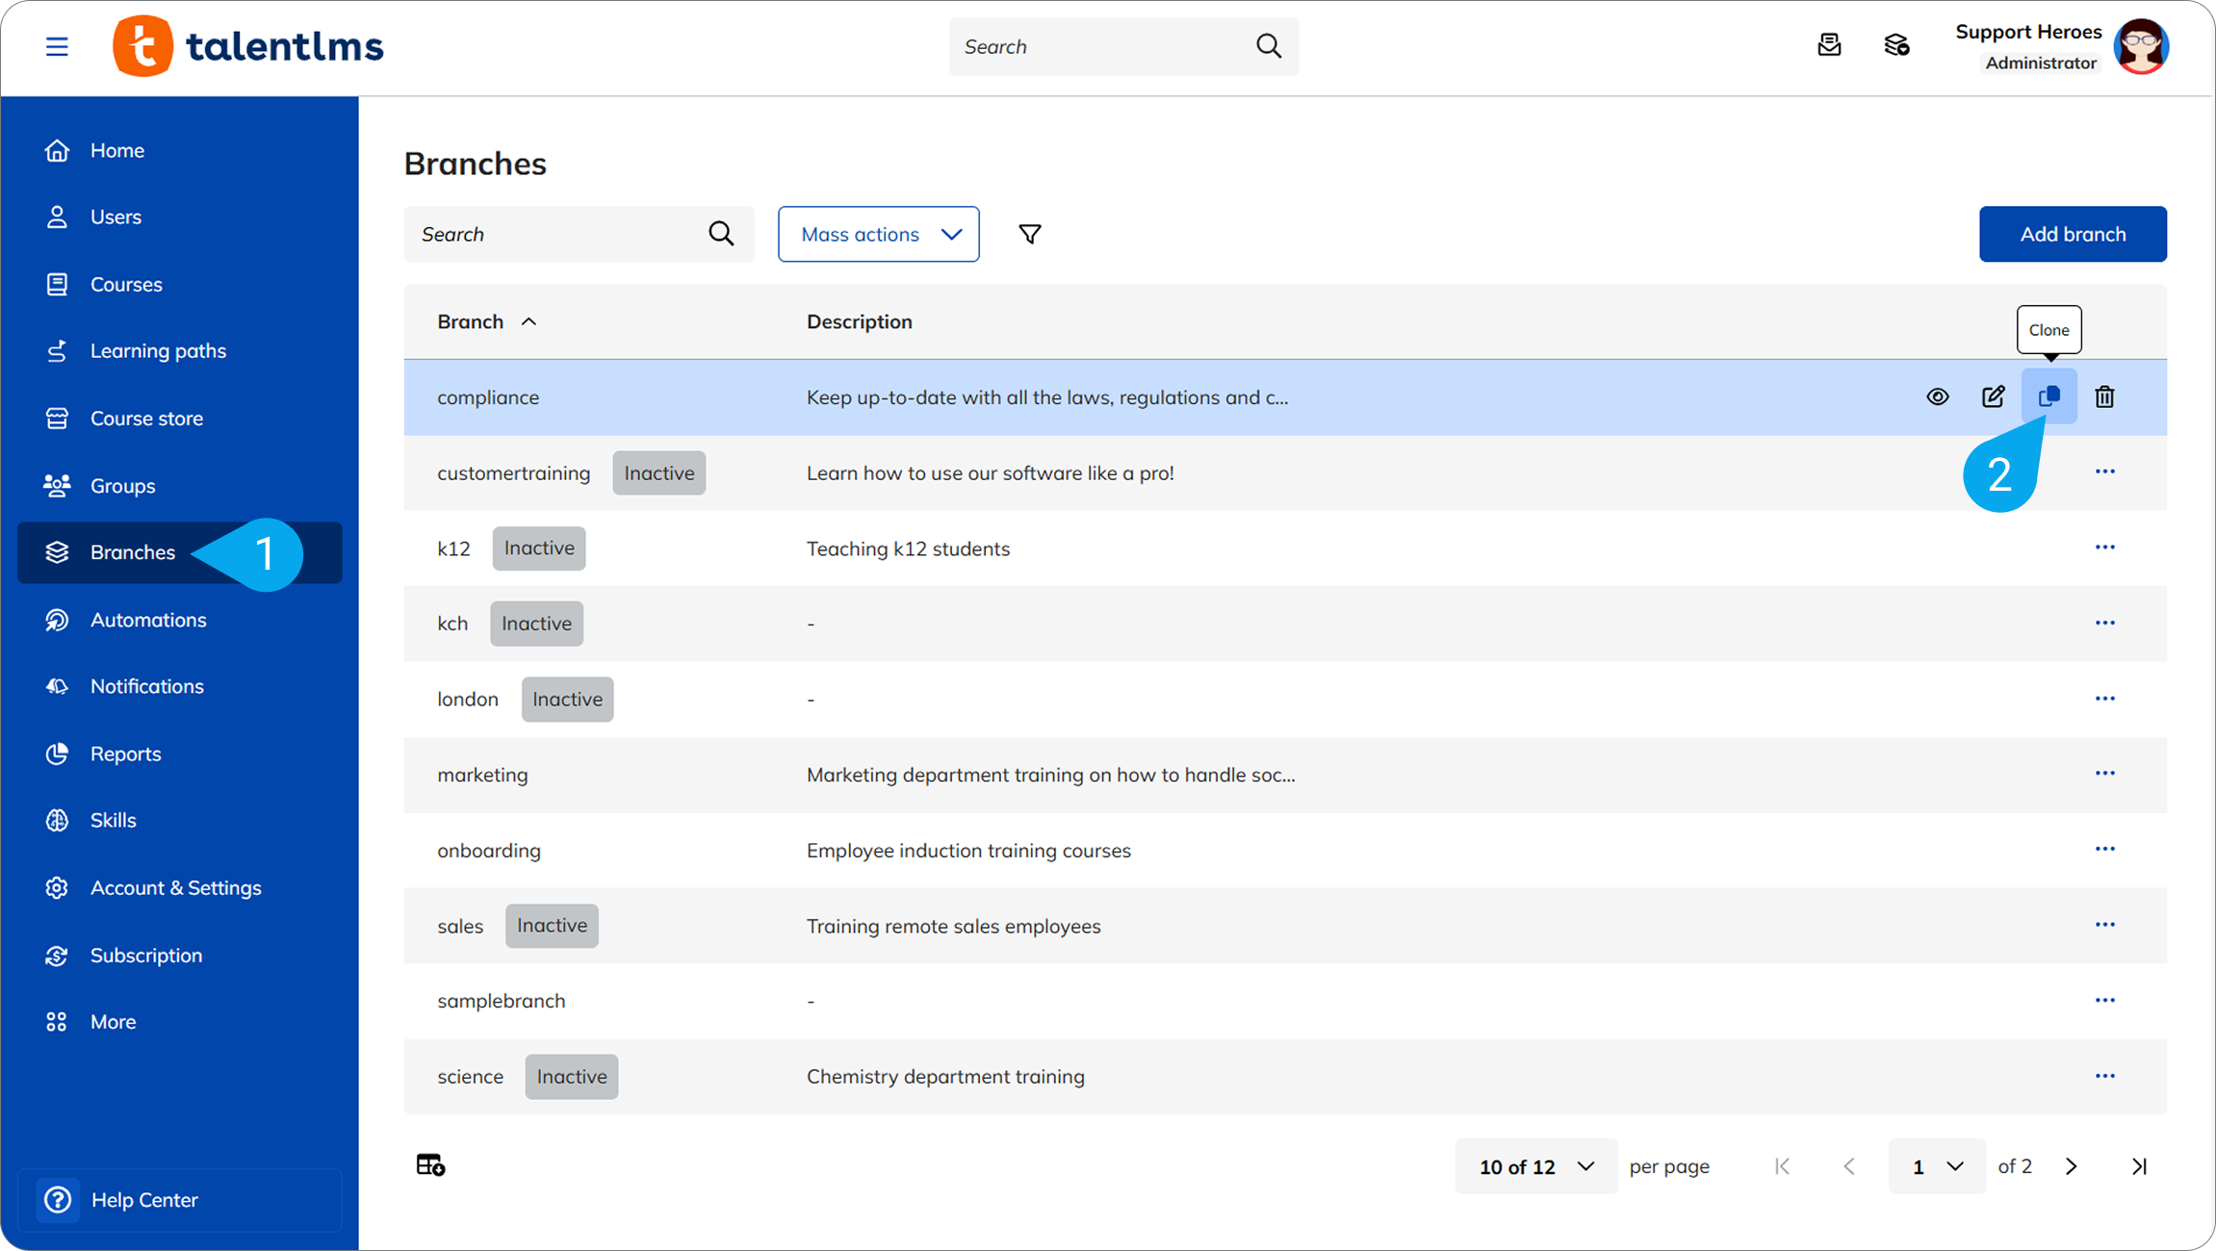Click the Inactive badge on london
The width and height of the screenshot is (2216, 1251).
tap(568, 699)
